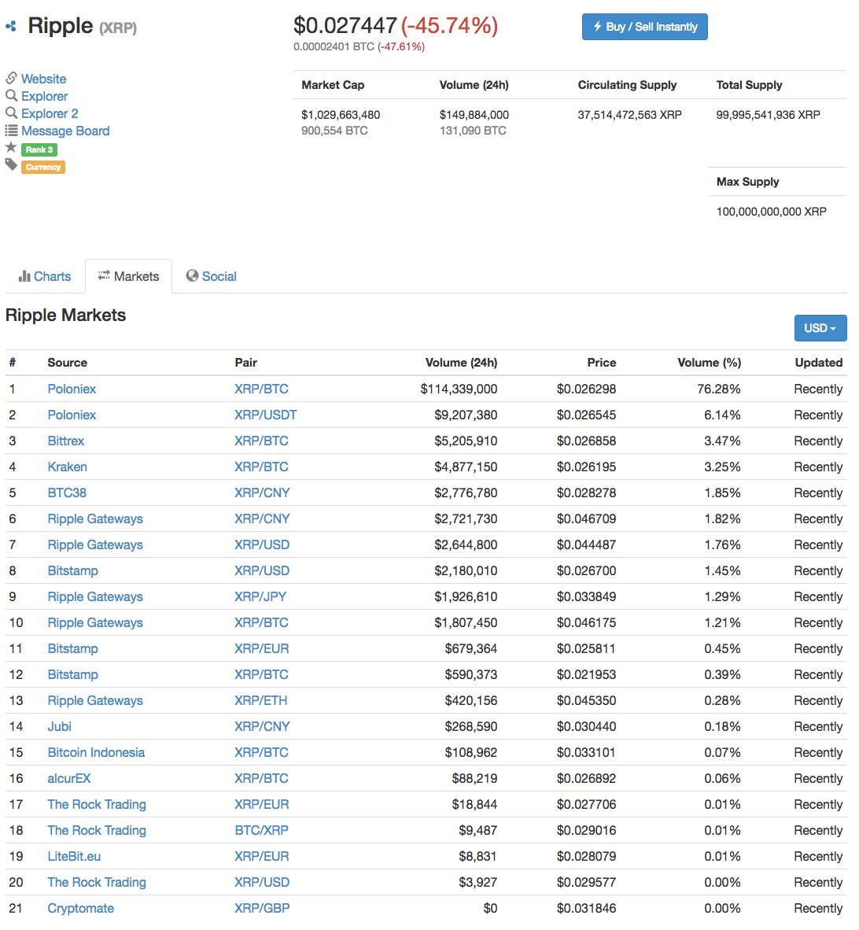Open the XRP/USDT pair link
Screen dimensions: 859x930
pos(266,415)
